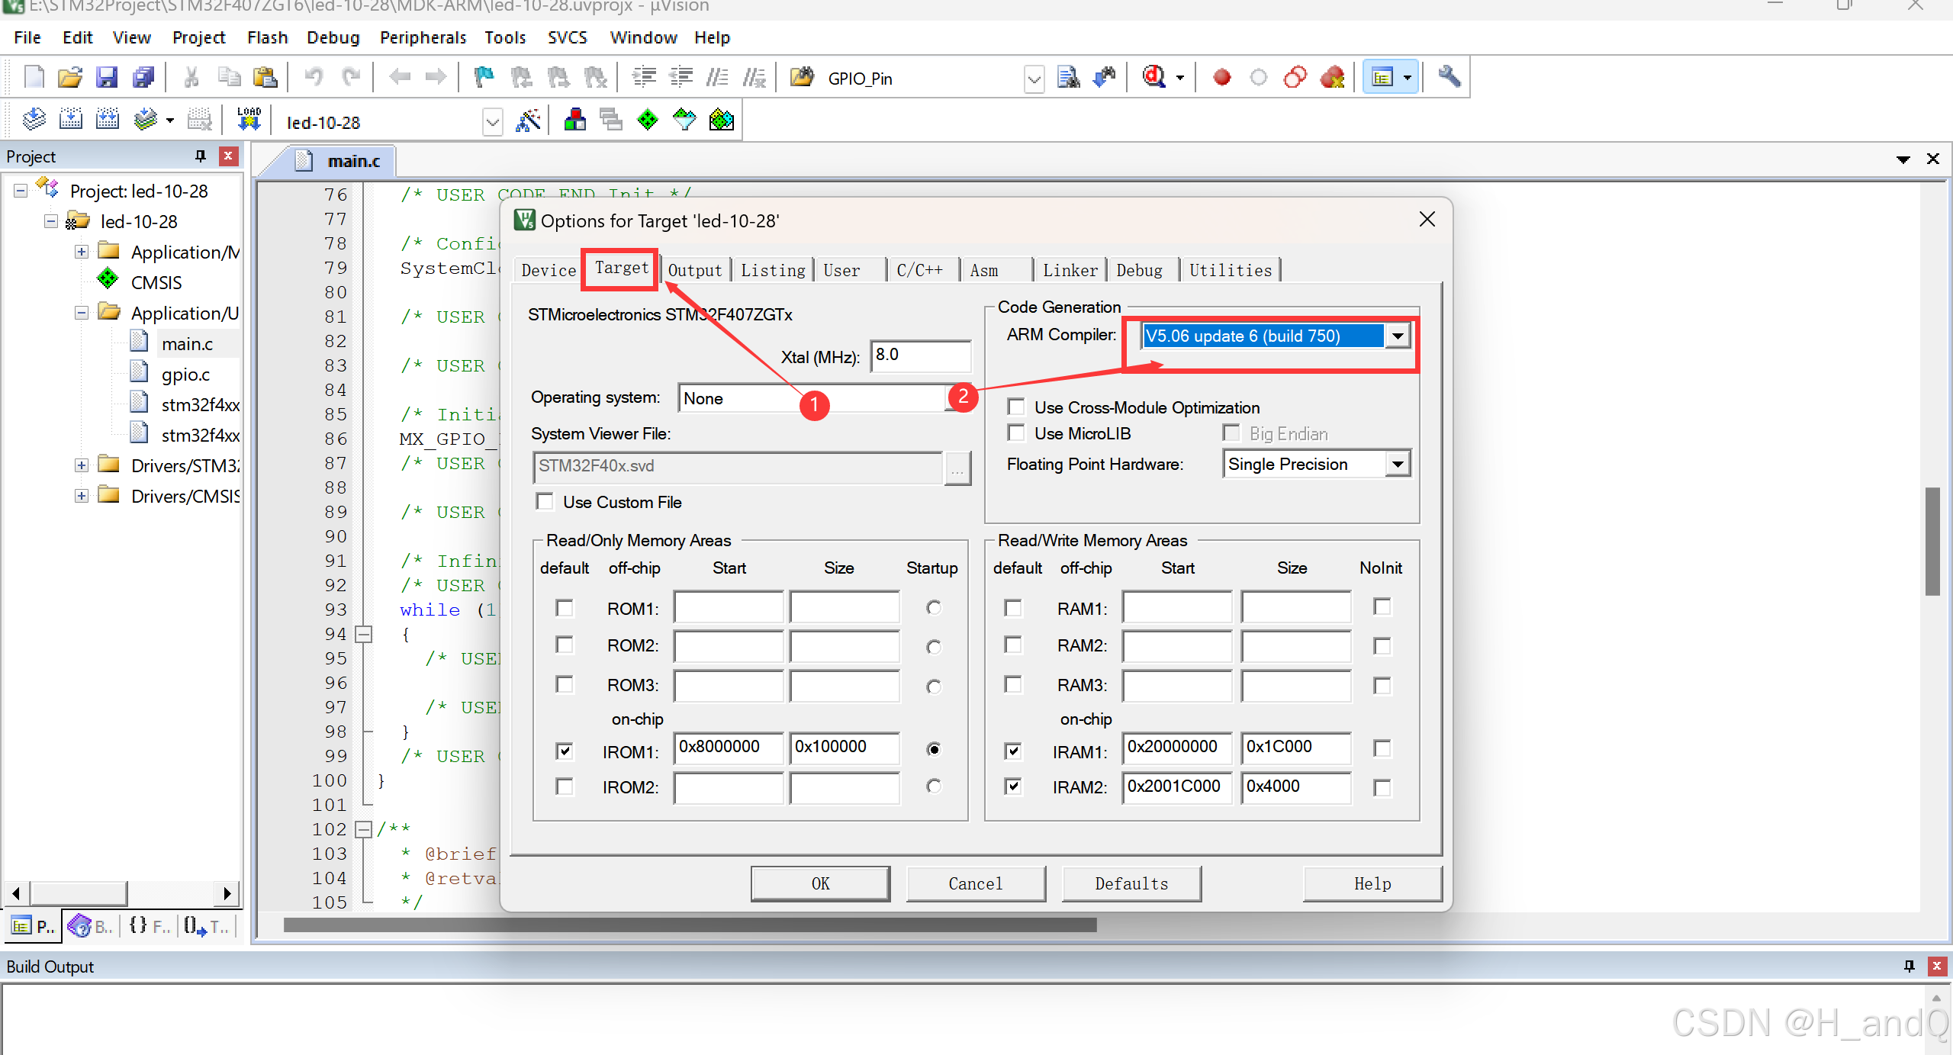The image size is (1953, 1055).
Task: Click the Open file folder icon
Action: [70, 77]
